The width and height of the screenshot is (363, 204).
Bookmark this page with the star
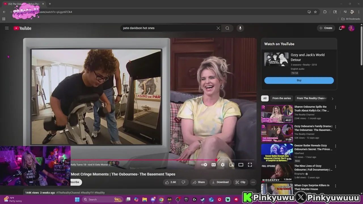point(315,12)
